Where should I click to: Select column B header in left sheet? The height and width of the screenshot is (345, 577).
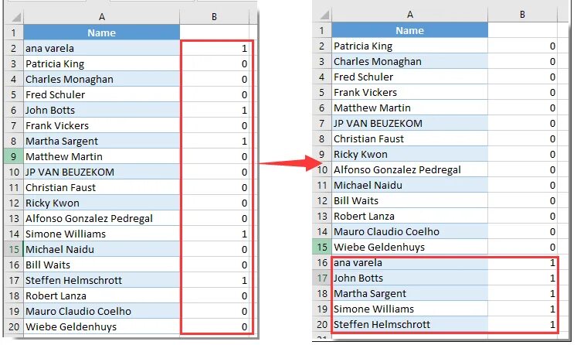(214, 16)
